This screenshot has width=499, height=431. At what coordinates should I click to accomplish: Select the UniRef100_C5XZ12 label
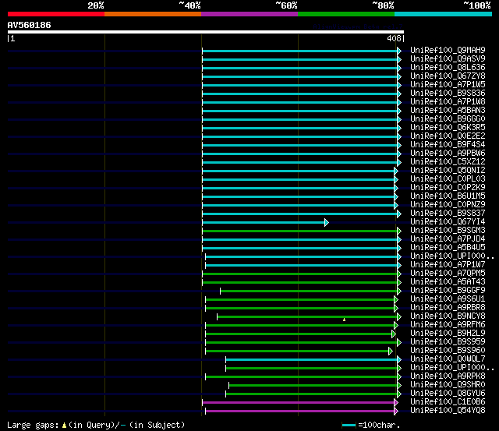(x=448, y=162)
